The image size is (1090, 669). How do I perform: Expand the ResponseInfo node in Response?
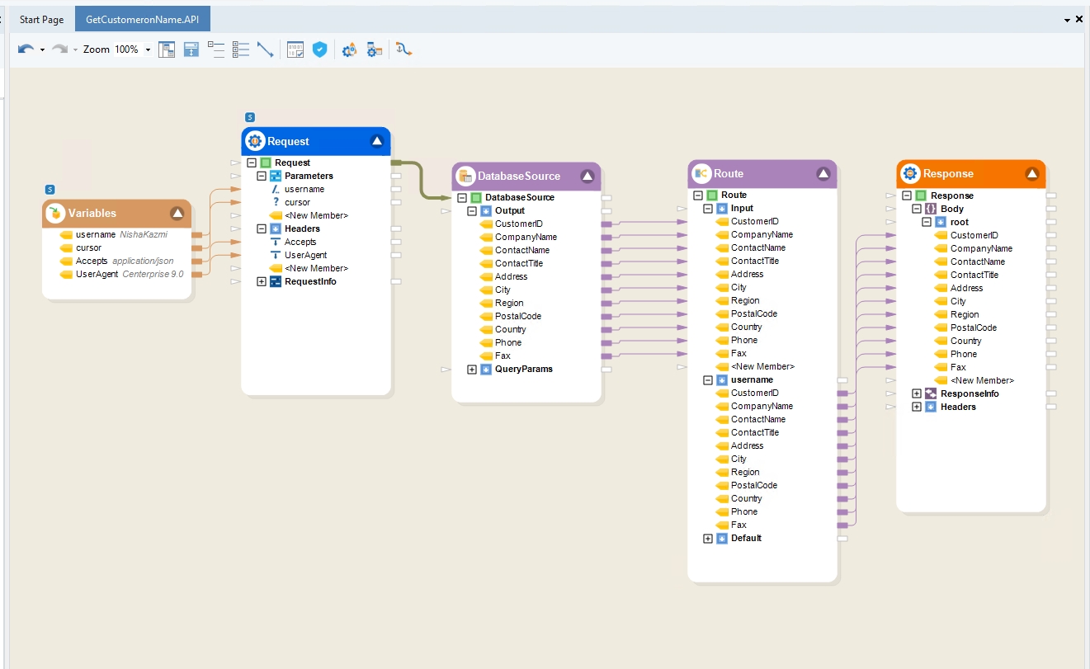pyautogui.click(x=917, y=393)
